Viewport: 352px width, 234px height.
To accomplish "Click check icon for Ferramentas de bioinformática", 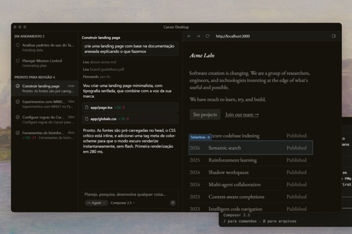I will tap(18, 133).
